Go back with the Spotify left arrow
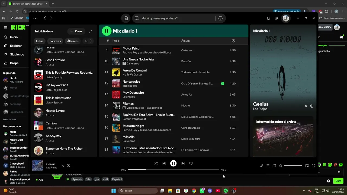This screenshot has width=347, height=195. (x=45, y=18)
